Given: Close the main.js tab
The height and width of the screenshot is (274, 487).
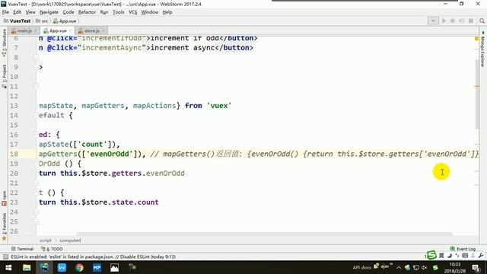Looking at the screenshot, I should click(36, 30).
